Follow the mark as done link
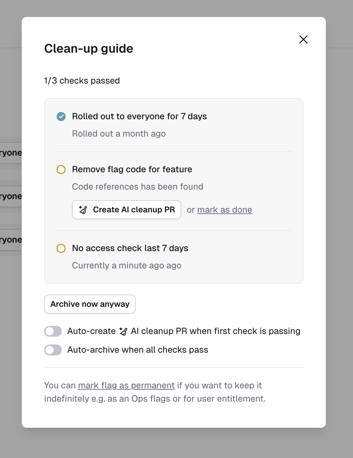 point(224,210)
